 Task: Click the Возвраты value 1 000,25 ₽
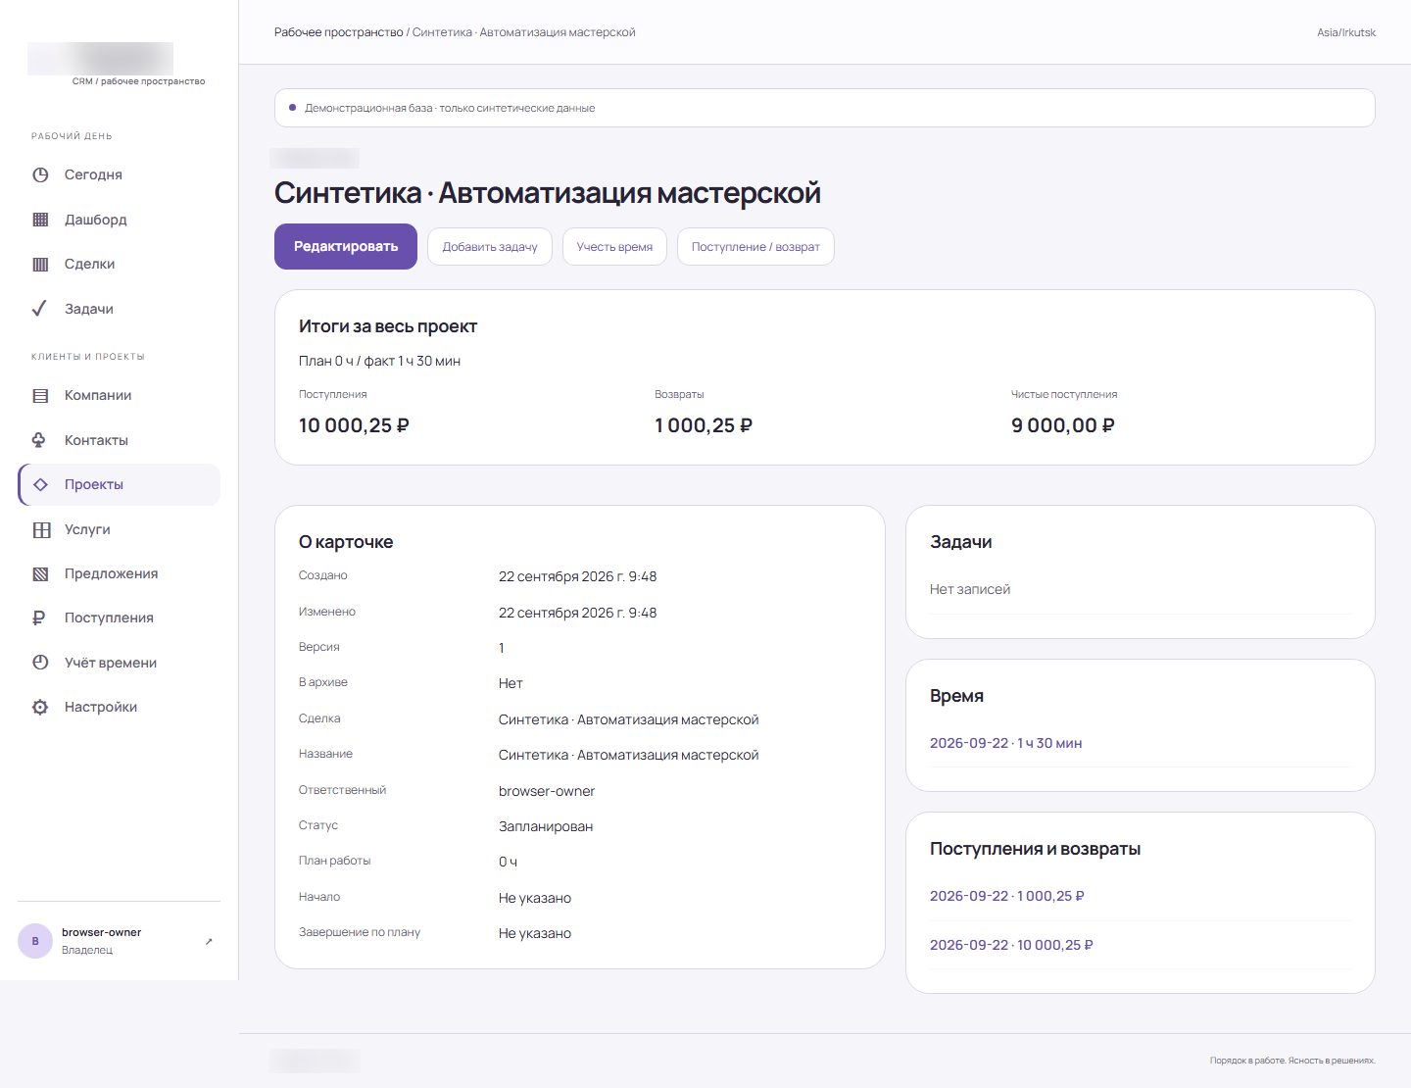pyautogui.click(x=704, y=425)
